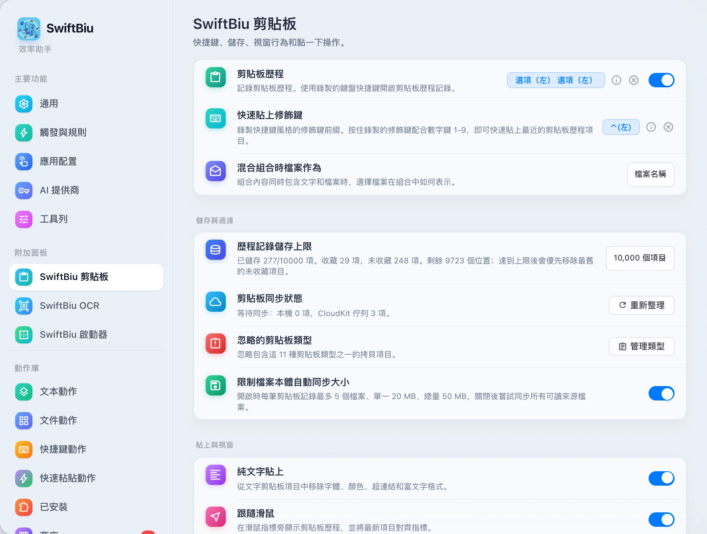Image resolution: width=707 pixels, height=534 pixels.
Task: Record modifier in the ^(左) field
Action: [621, 127]
